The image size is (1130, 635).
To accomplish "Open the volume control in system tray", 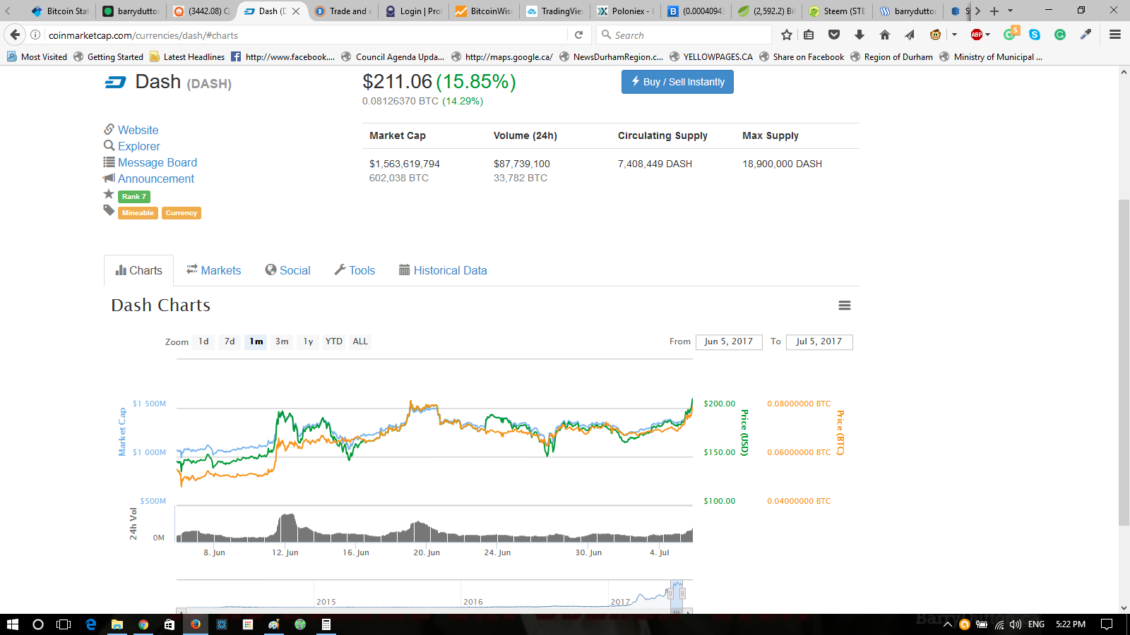I will (1016, 624).
